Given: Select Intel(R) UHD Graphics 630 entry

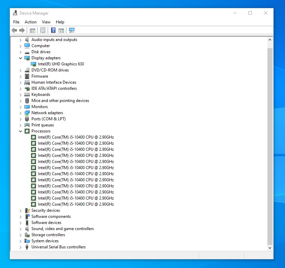Looking at the screenshot, I should click(x=61, y=64).
